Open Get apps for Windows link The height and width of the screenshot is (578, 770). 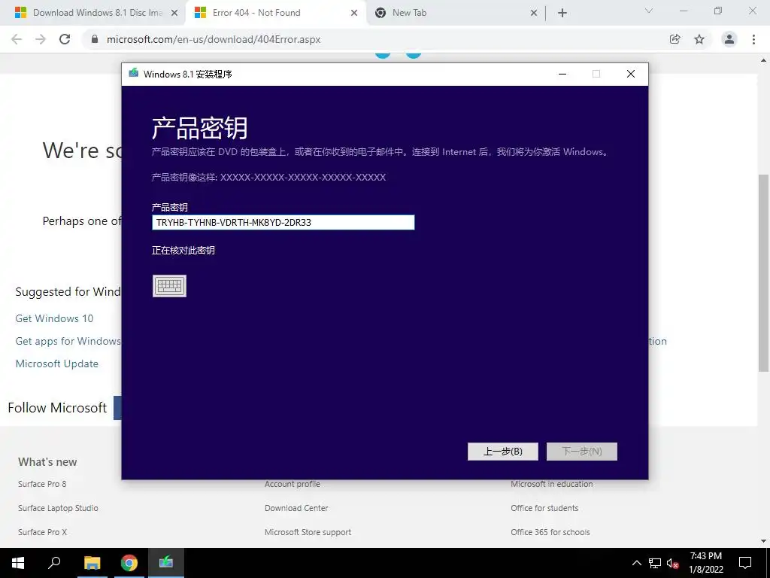point(68,341)
